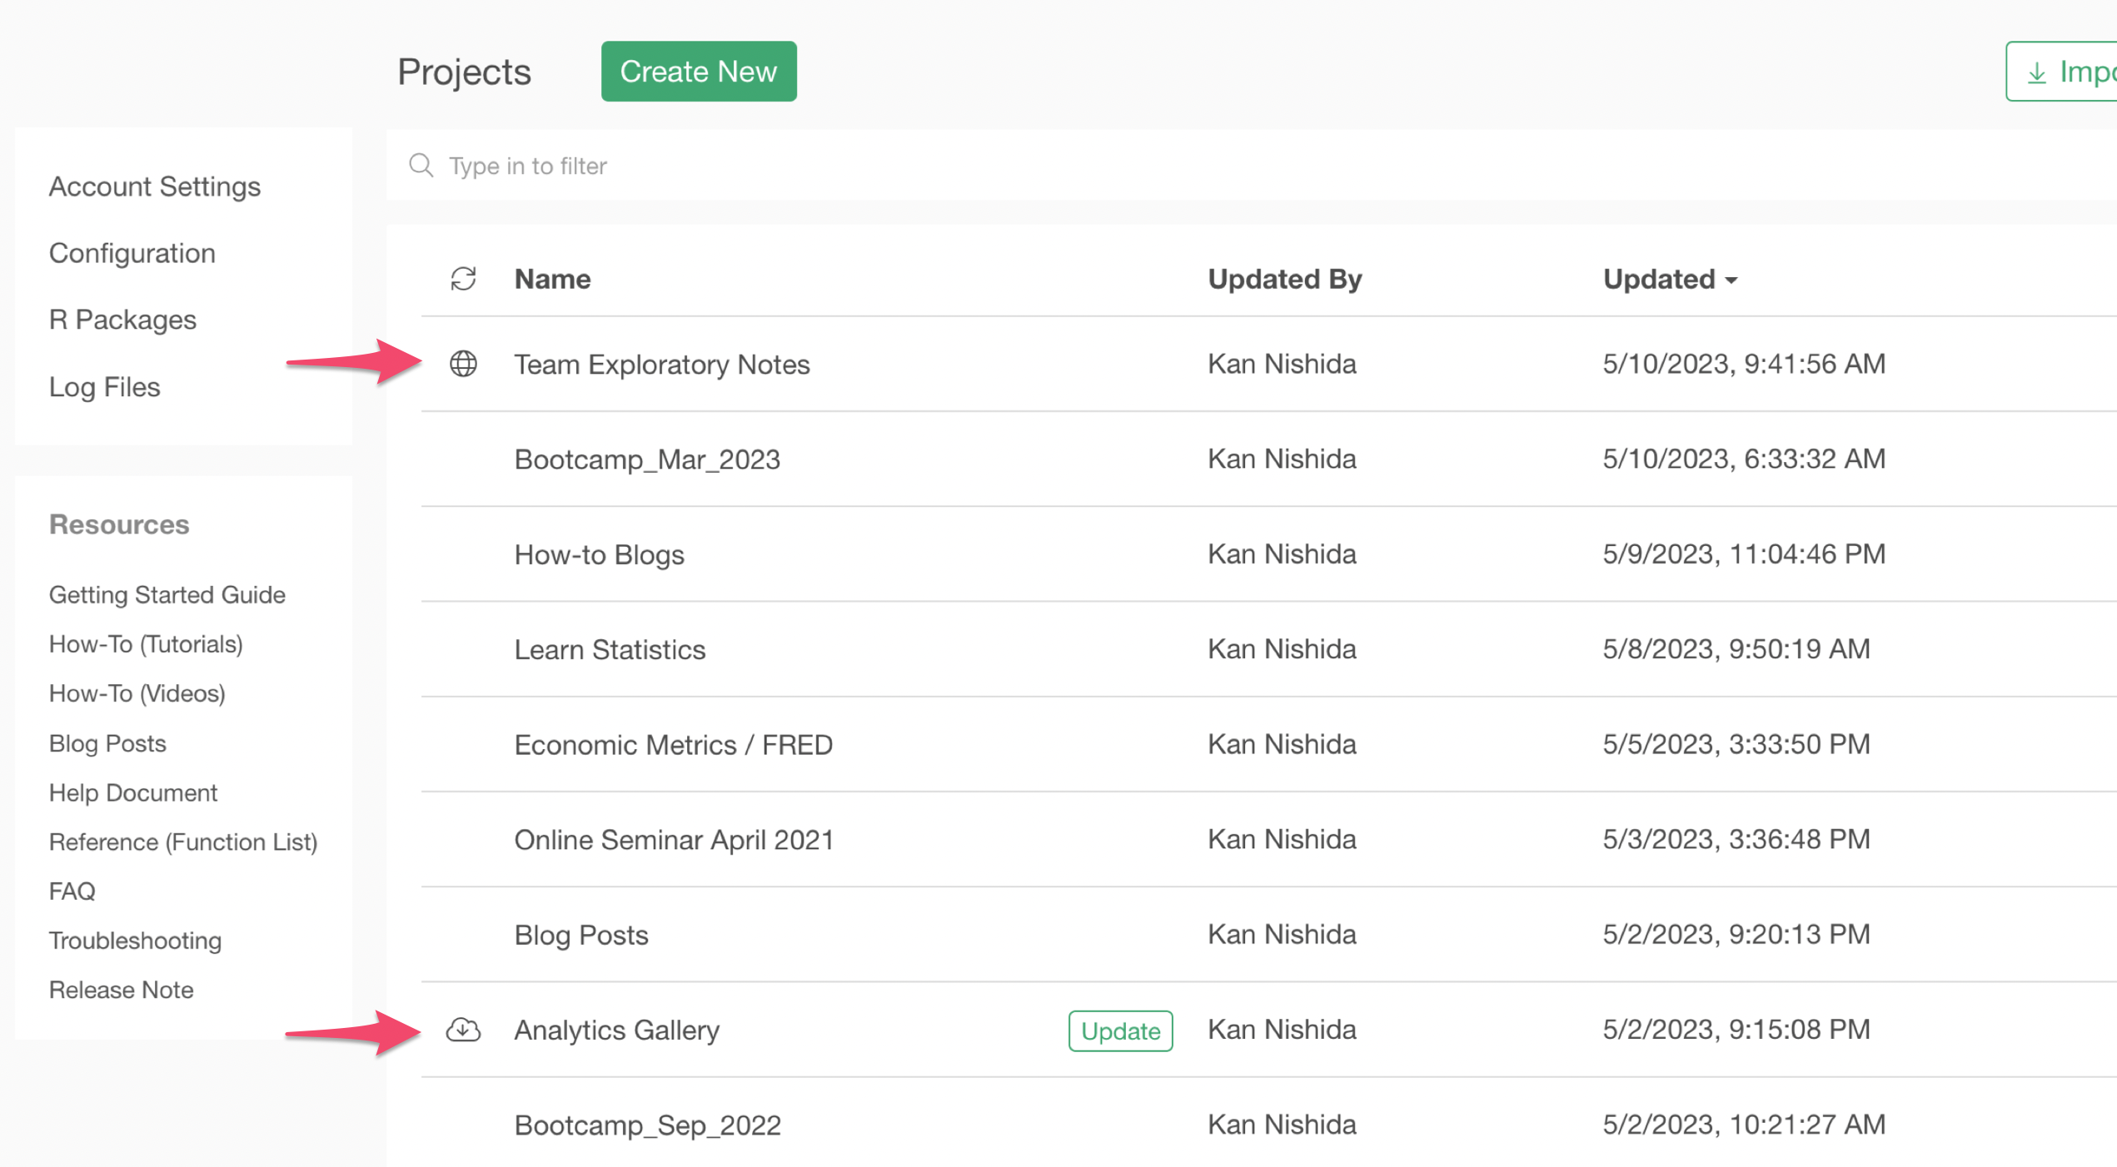This screenshot has width=2117, height=1167.
Task: Sort projects by the Name column
Action: pos(552,279)
